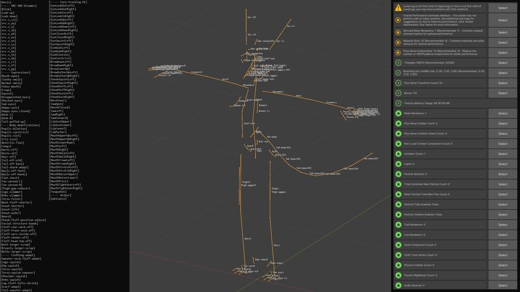Image resolution: width=520 pixels, height=292 pixels.
Task: Click the [Basis] shape key entry
Action: coord(6,2)
